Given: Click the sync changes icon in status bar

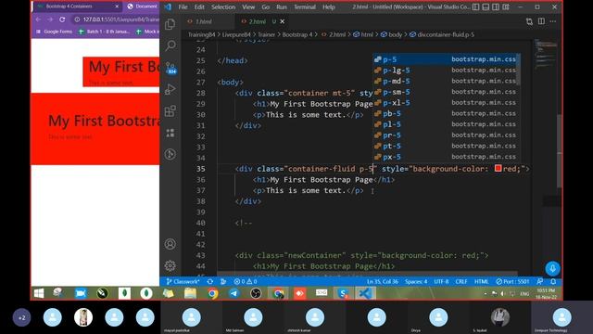Looking at the screenshot, I should click(210, 282).
